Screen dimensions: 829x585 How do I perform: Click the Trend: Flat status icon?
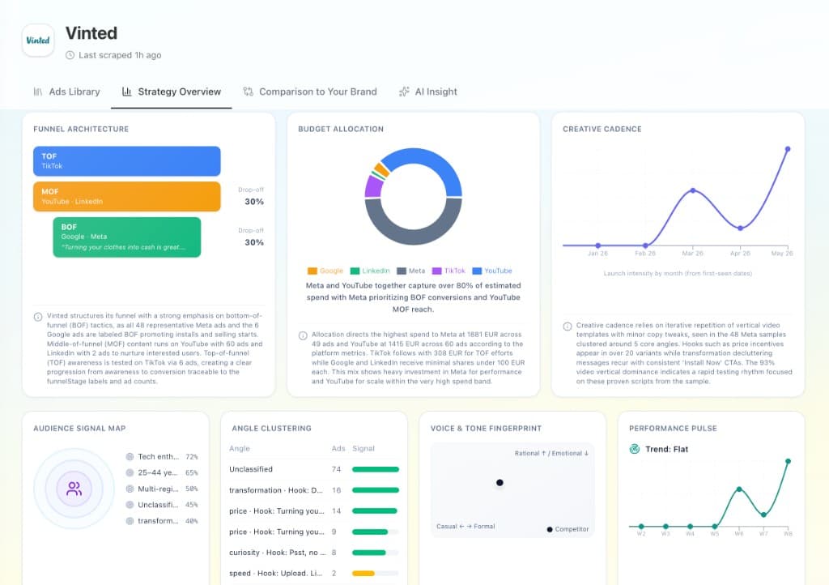coord(635,449)
